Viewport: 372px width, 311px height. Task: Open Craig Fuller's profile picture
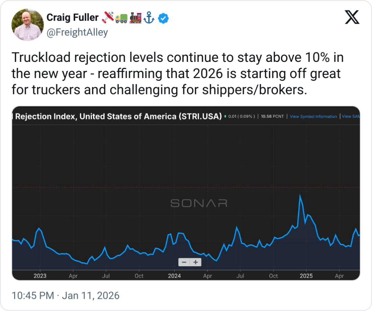click(28, 25)
